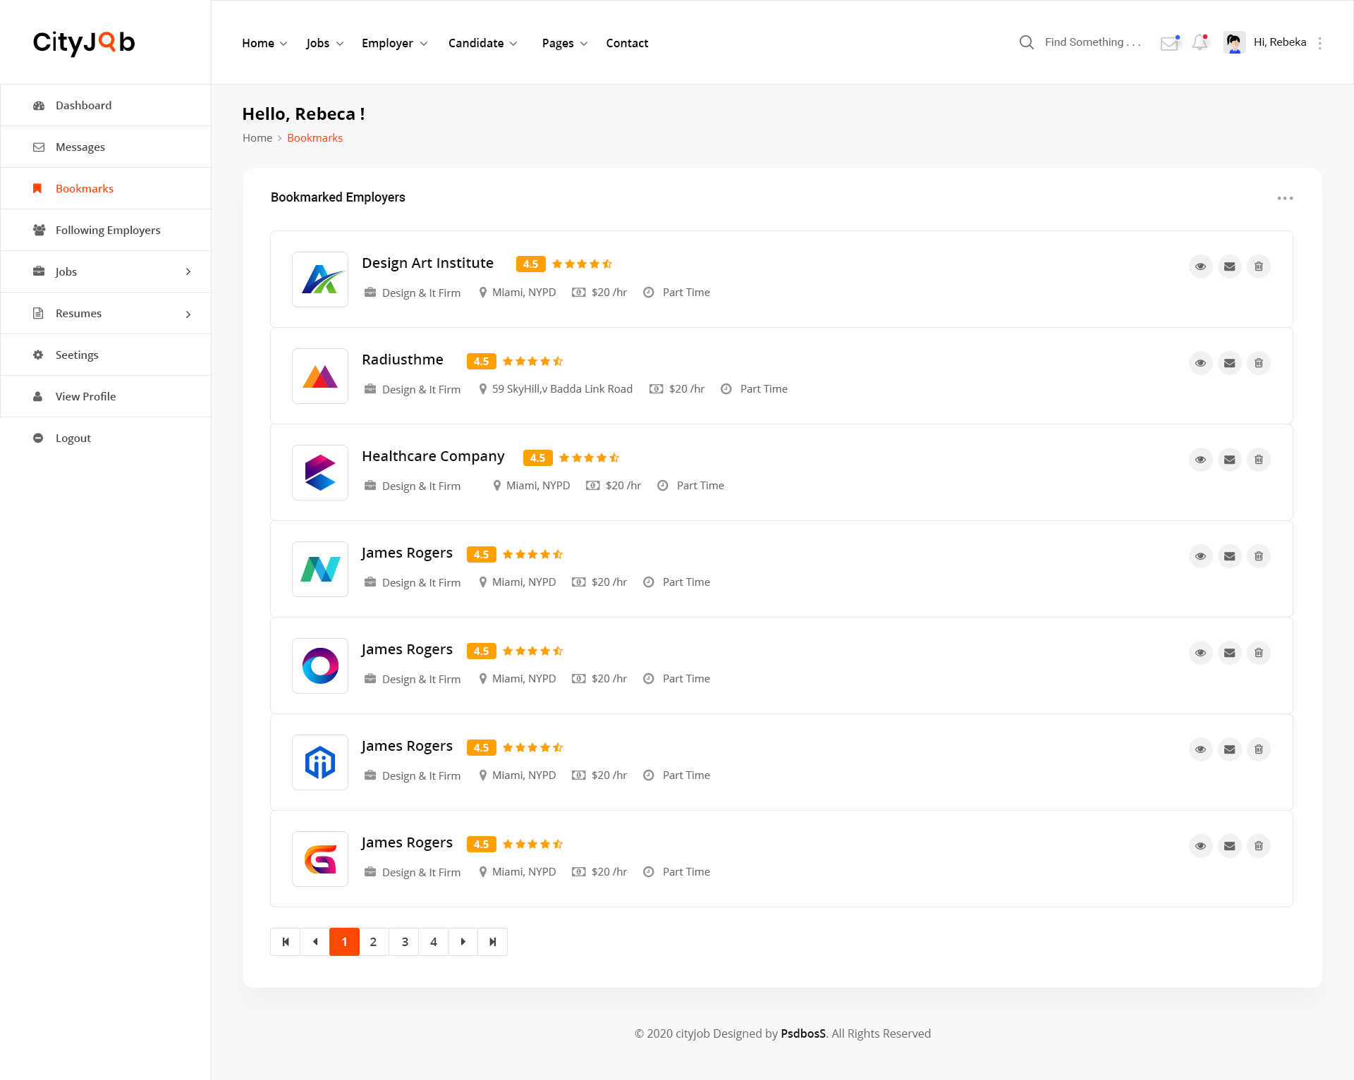Click the eye icon for Healthcare Company
Viewport: 1354px width, 1080px height.
pos(1200,460)
